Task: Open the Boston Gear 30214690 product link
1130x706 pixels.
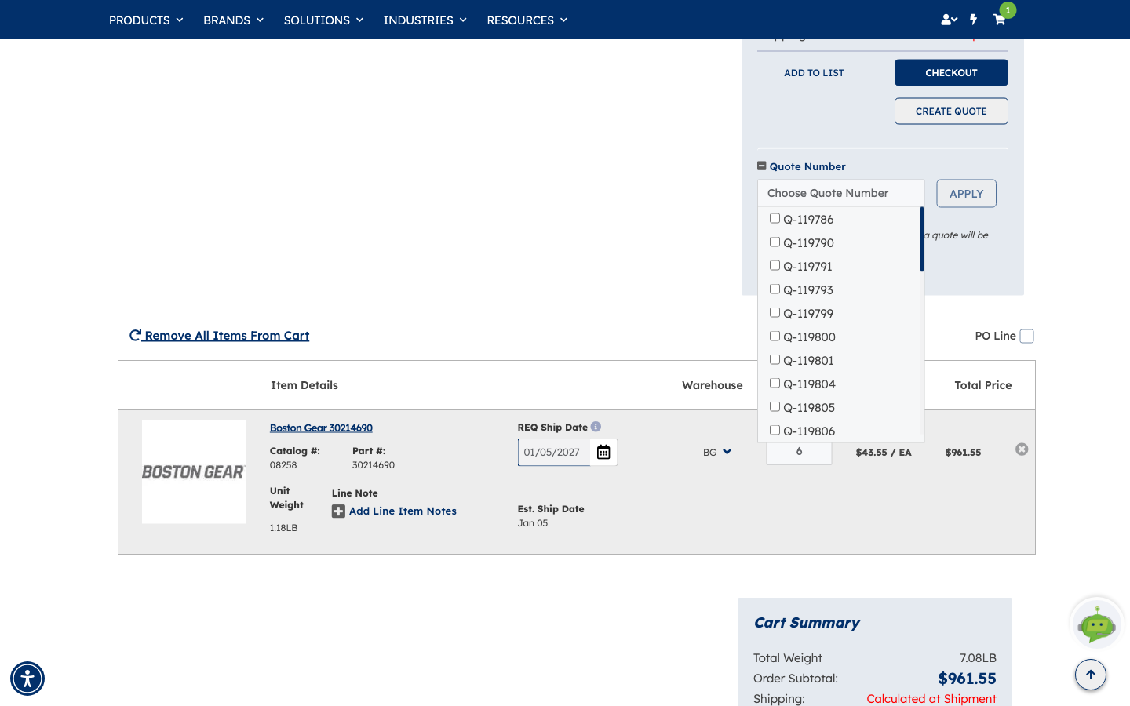Action: click(321, 428)
